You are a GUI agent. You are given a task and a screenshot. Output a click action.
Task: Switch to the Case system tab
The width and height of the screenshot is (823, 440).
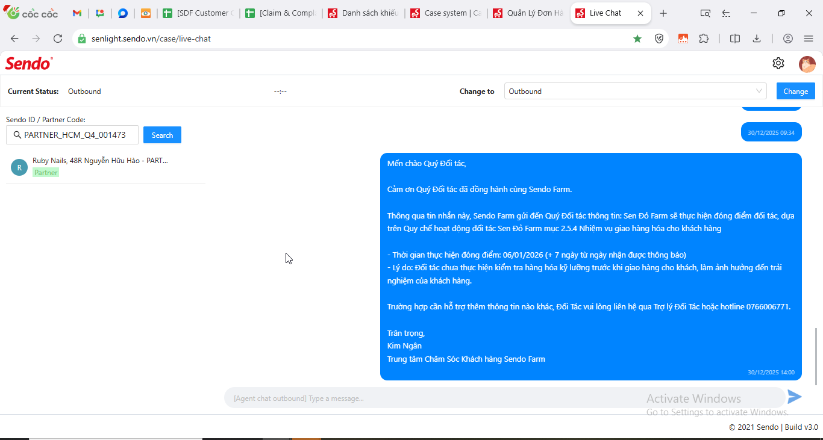(445, 13)
